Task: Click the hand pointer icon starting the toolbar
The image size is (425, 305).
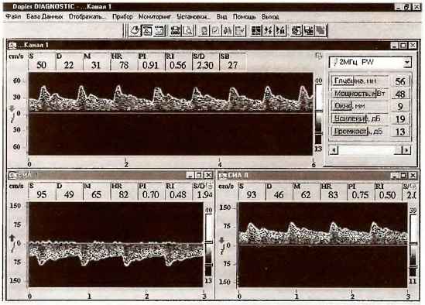Action: pyautogui.click(x=135, y=31)
